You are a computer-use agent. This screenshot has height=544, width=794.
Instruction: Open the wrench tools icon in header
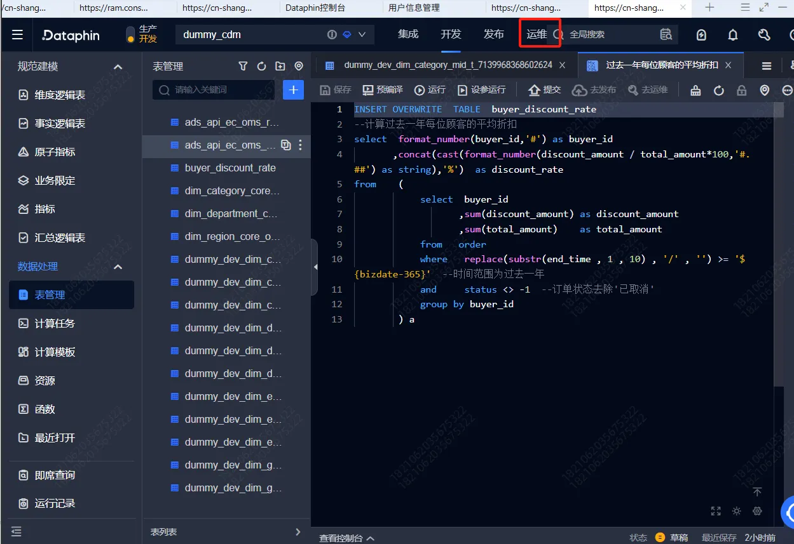pyautogui.click(x=764, y=35)
